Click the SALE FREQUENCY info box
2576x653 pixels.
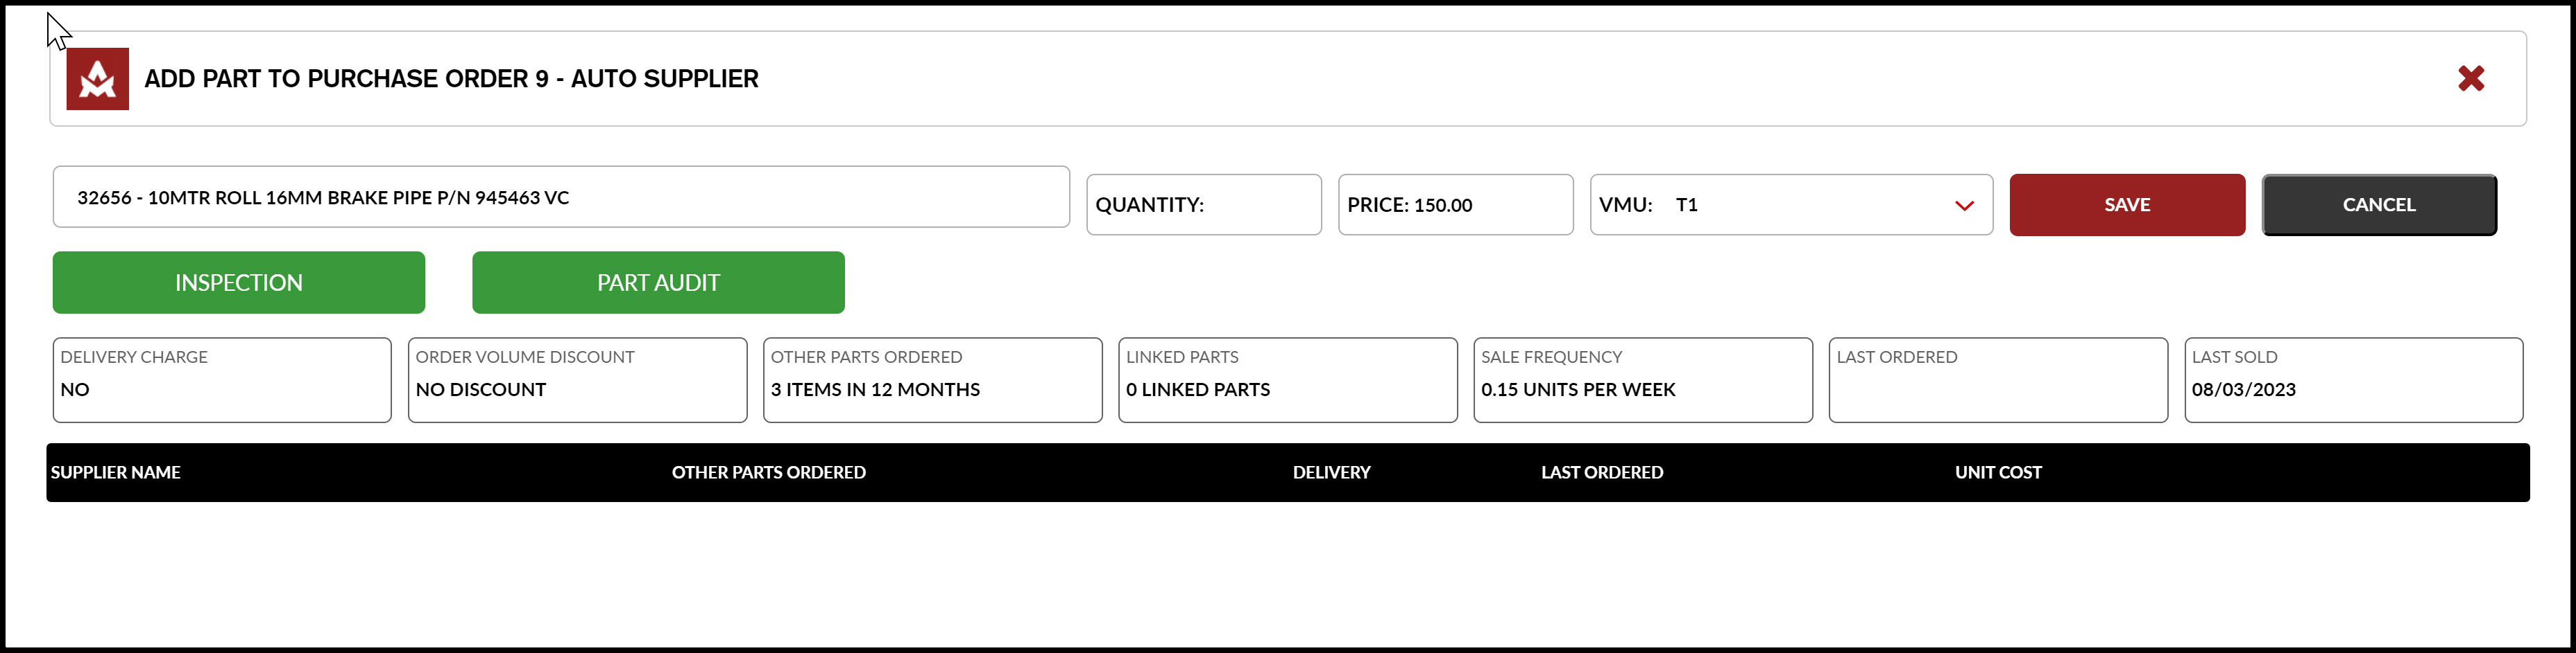point(1643,379)
